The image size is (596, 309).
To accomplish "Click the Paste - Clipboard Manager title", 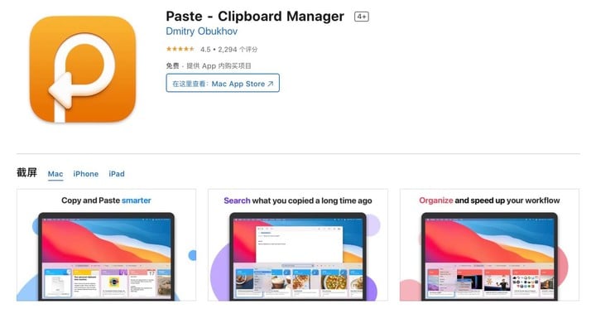I will [255, 17].
